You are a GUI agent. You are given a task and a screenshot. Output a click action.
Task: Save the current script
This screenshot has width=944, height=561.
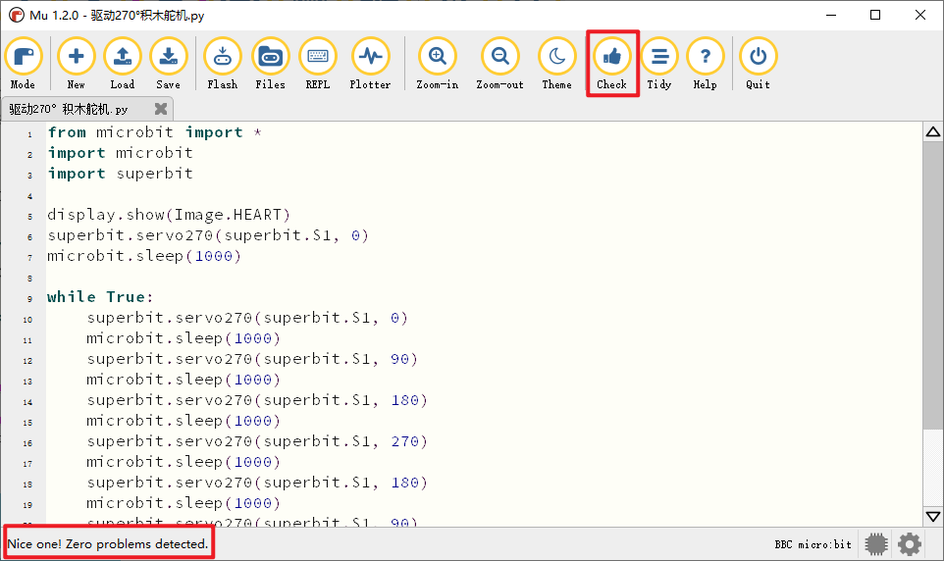point(168,63)
